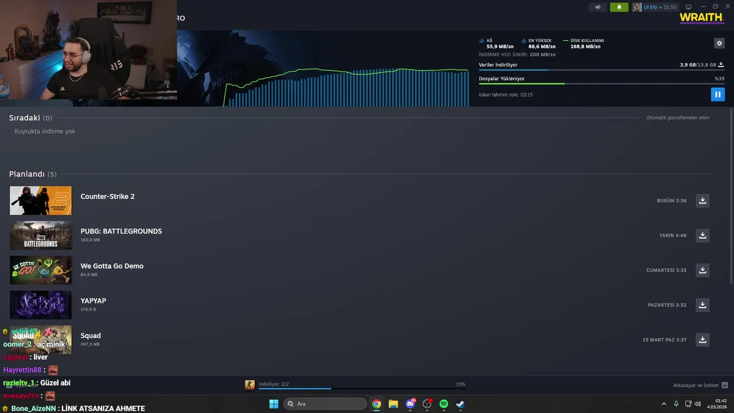Click the tray microphone icon
Image resolution: width=734 pixels, height=413 pixels.
pos(676,404)
